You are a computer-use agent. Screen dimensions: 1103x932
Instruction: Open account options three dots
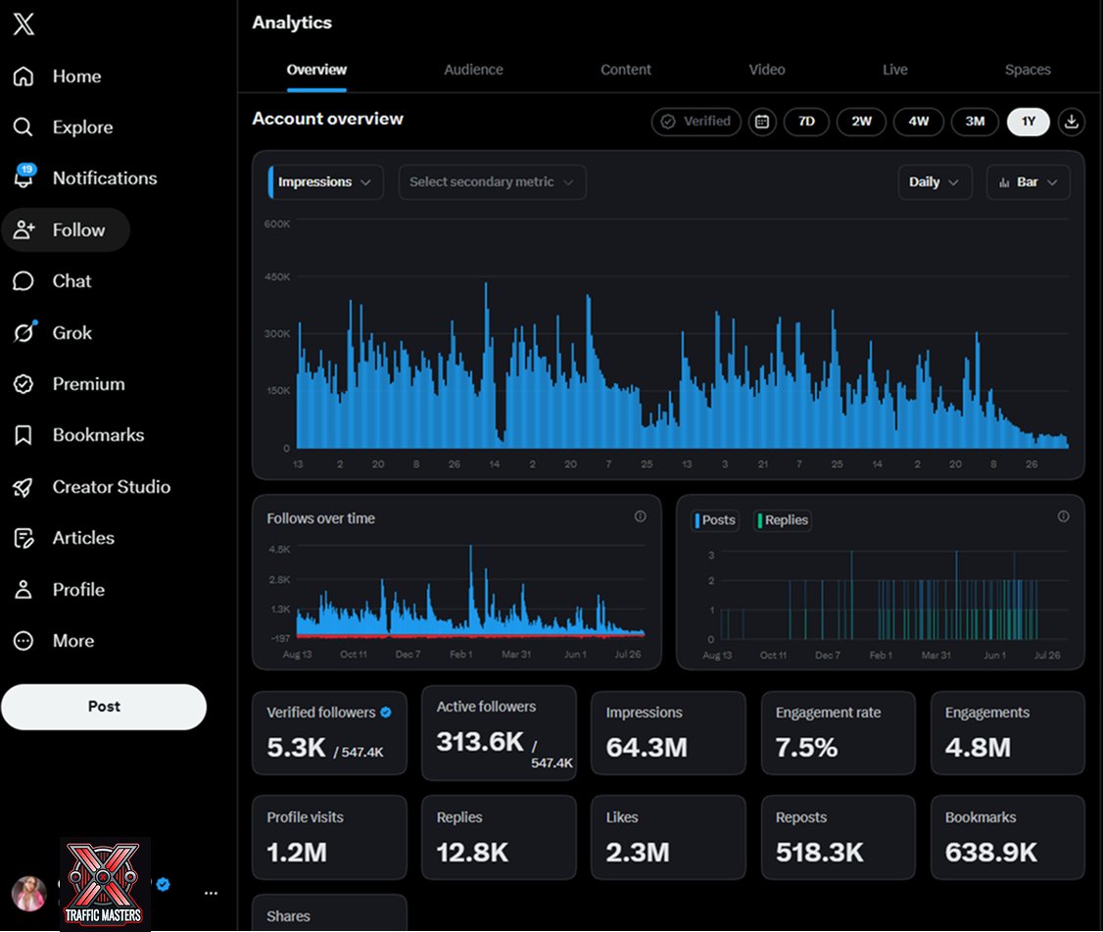click(x=211, y=893)
